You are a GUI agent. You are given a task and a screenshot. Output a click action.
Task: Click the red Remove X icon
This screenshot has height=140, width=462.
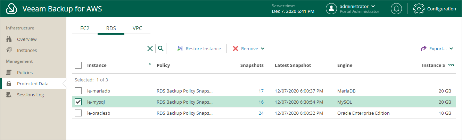(236, 49)
